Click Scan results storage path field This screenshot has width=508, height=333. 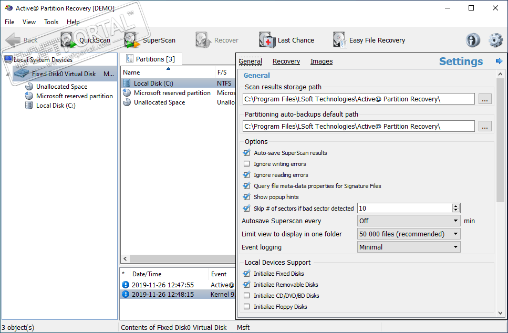tap(359, 99)
